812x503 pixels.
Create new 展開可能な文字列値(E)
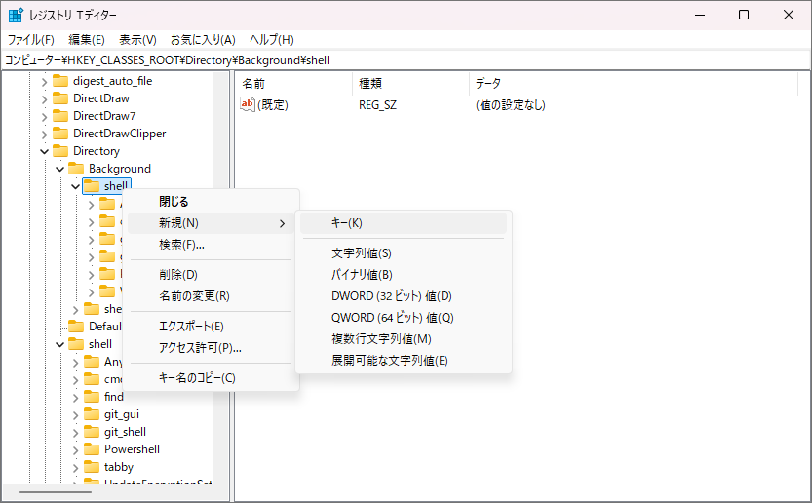coord(404,361)
